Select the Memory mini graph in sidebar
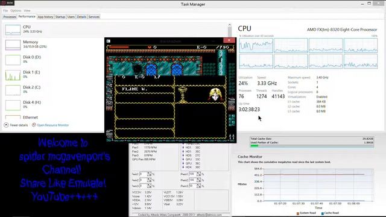 [13, 45]
